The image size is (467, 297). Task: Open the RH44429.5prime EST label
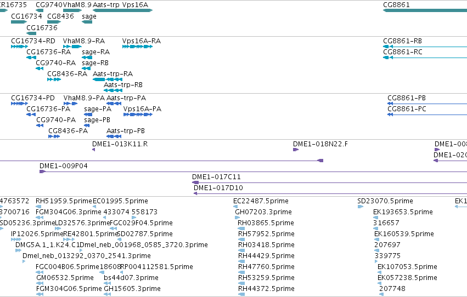(x=266, y=256)
